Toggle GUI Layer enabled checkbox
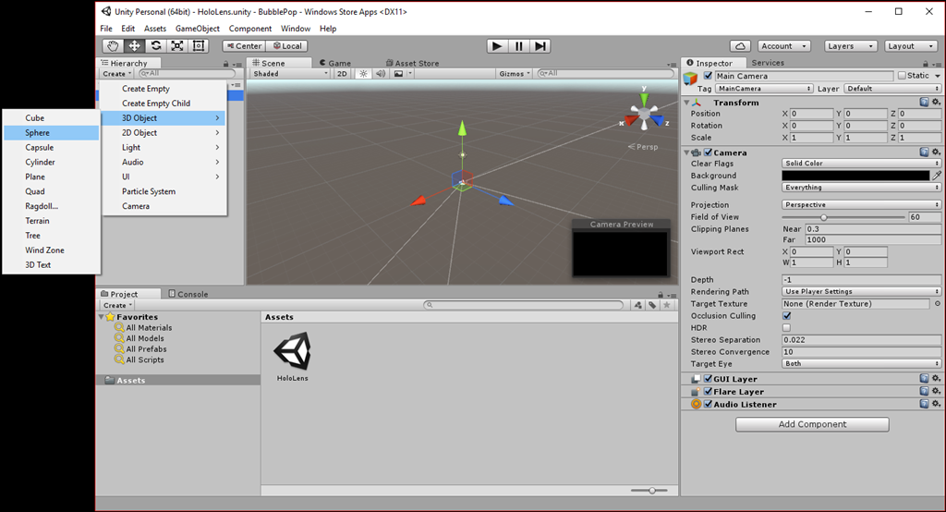The width and height of the screenshot is (946, 512). point(708,379)
